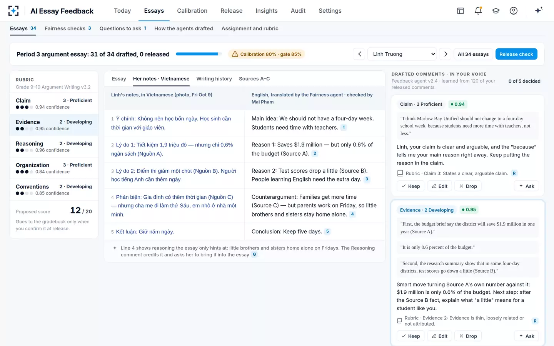The image size is (554, 346).
Task: Keep the Claim drafted comment
Action: (410, 186)
